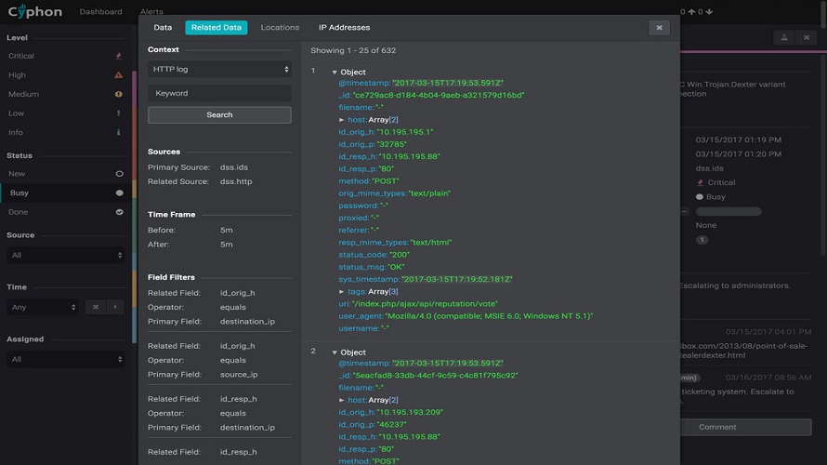Close the Related Data modal with X

point(659,28)
